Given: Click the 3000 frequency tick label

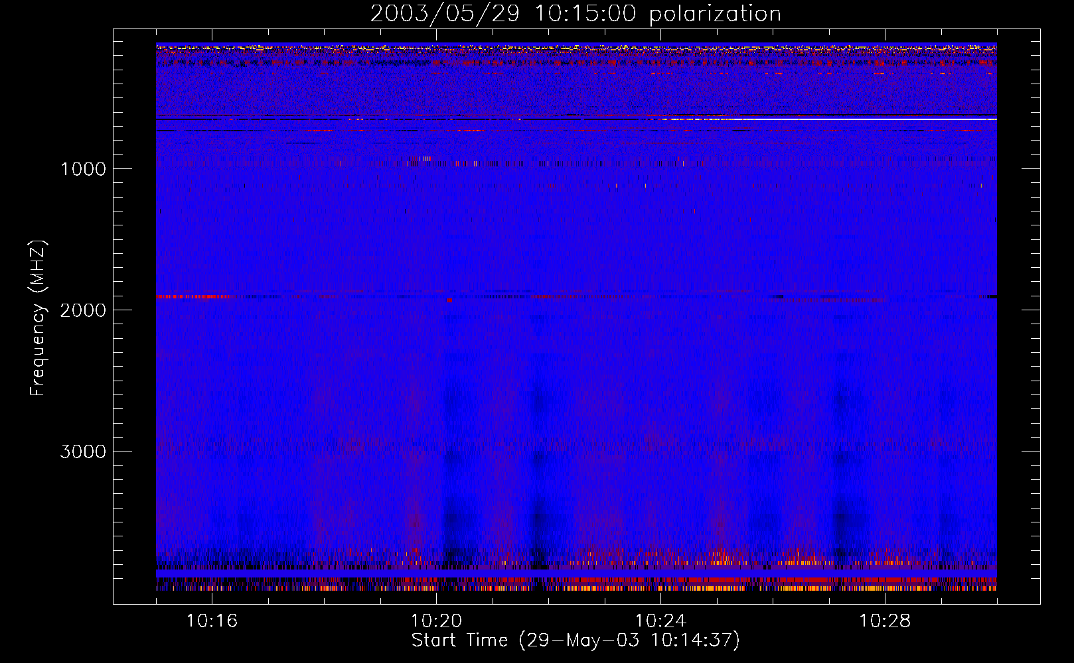Looking at the screenshot, I should pos(83,452).
